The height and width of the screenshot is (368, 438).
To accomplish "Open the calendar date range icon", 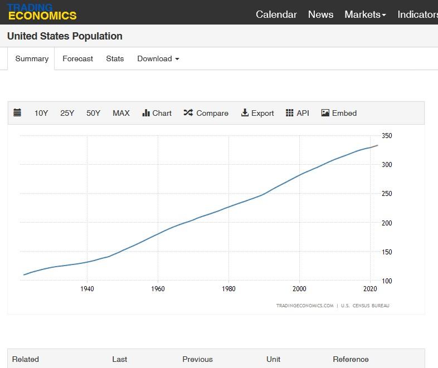I will coord(17,113).
